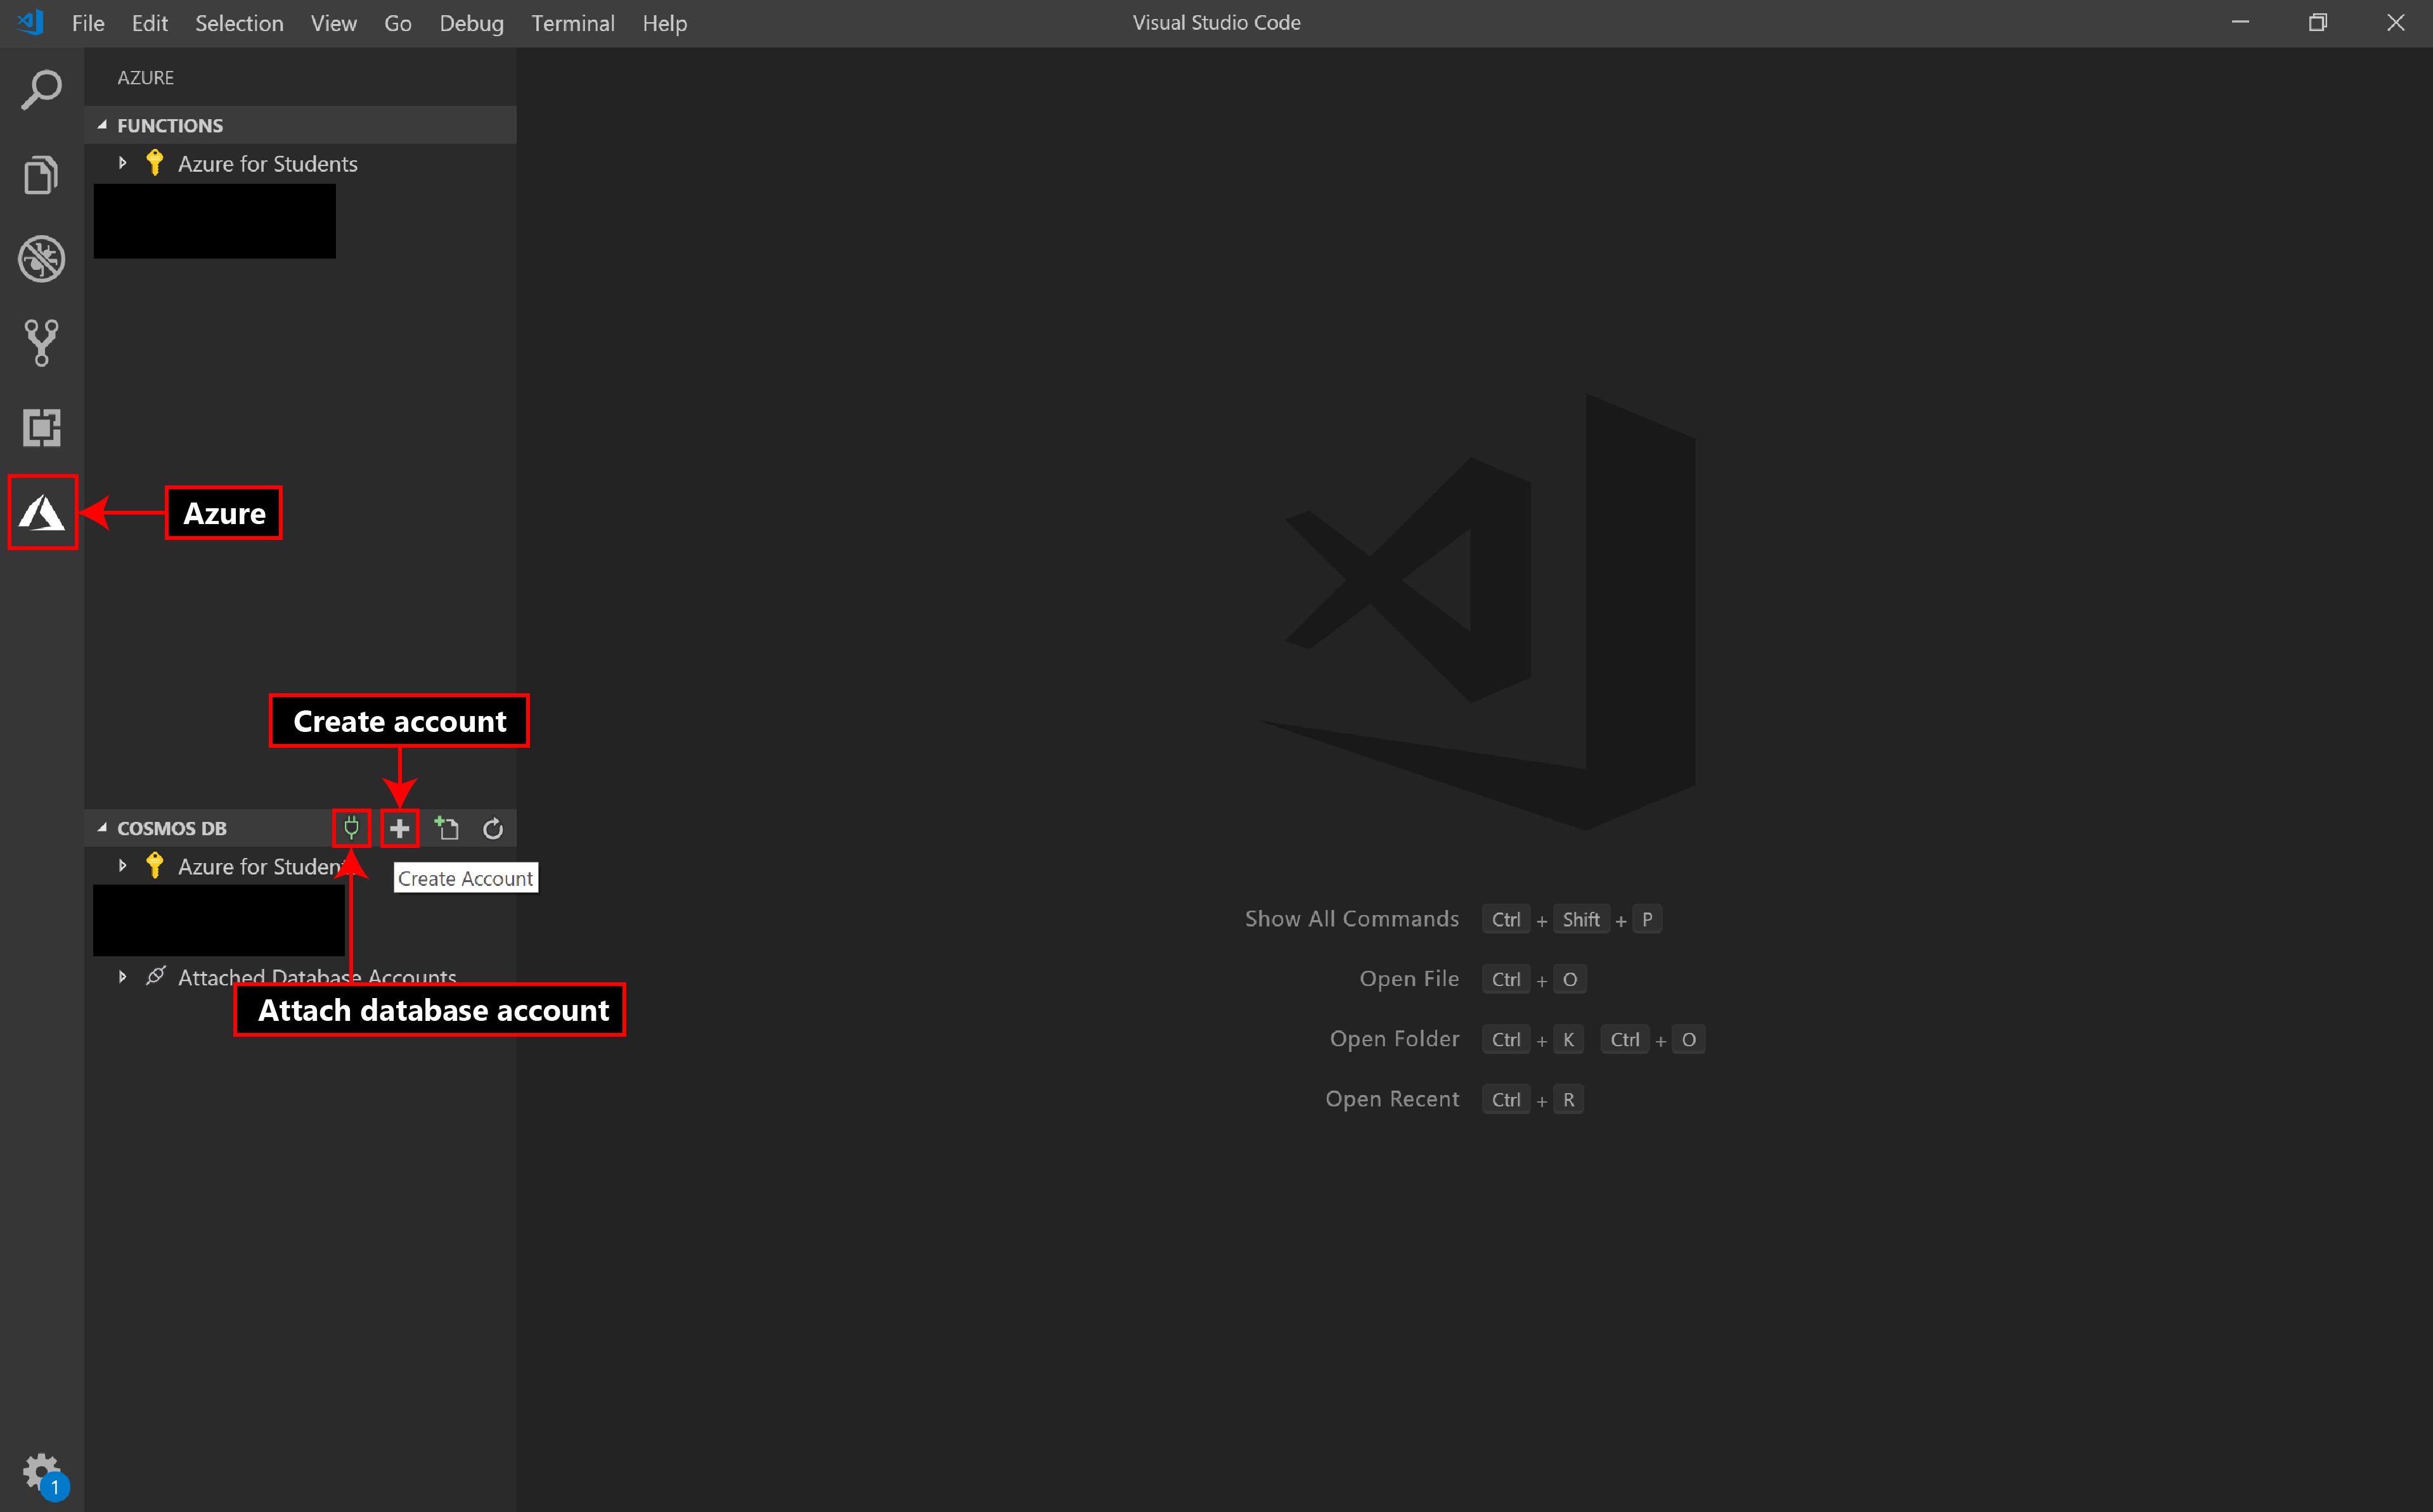This screenshot has width=2433, height=1512.
Task: Click the Create Account plus icon
Action: click(399, 828)
